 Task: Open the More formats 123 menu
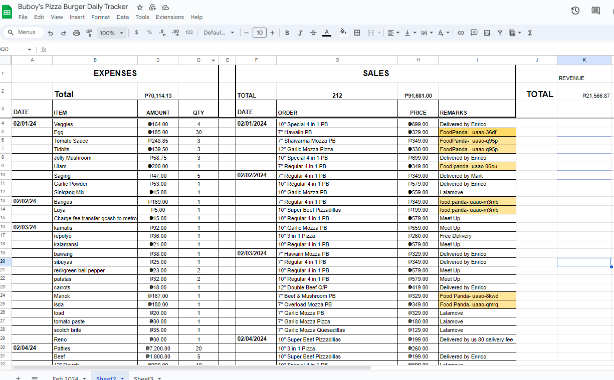(189, 33)
